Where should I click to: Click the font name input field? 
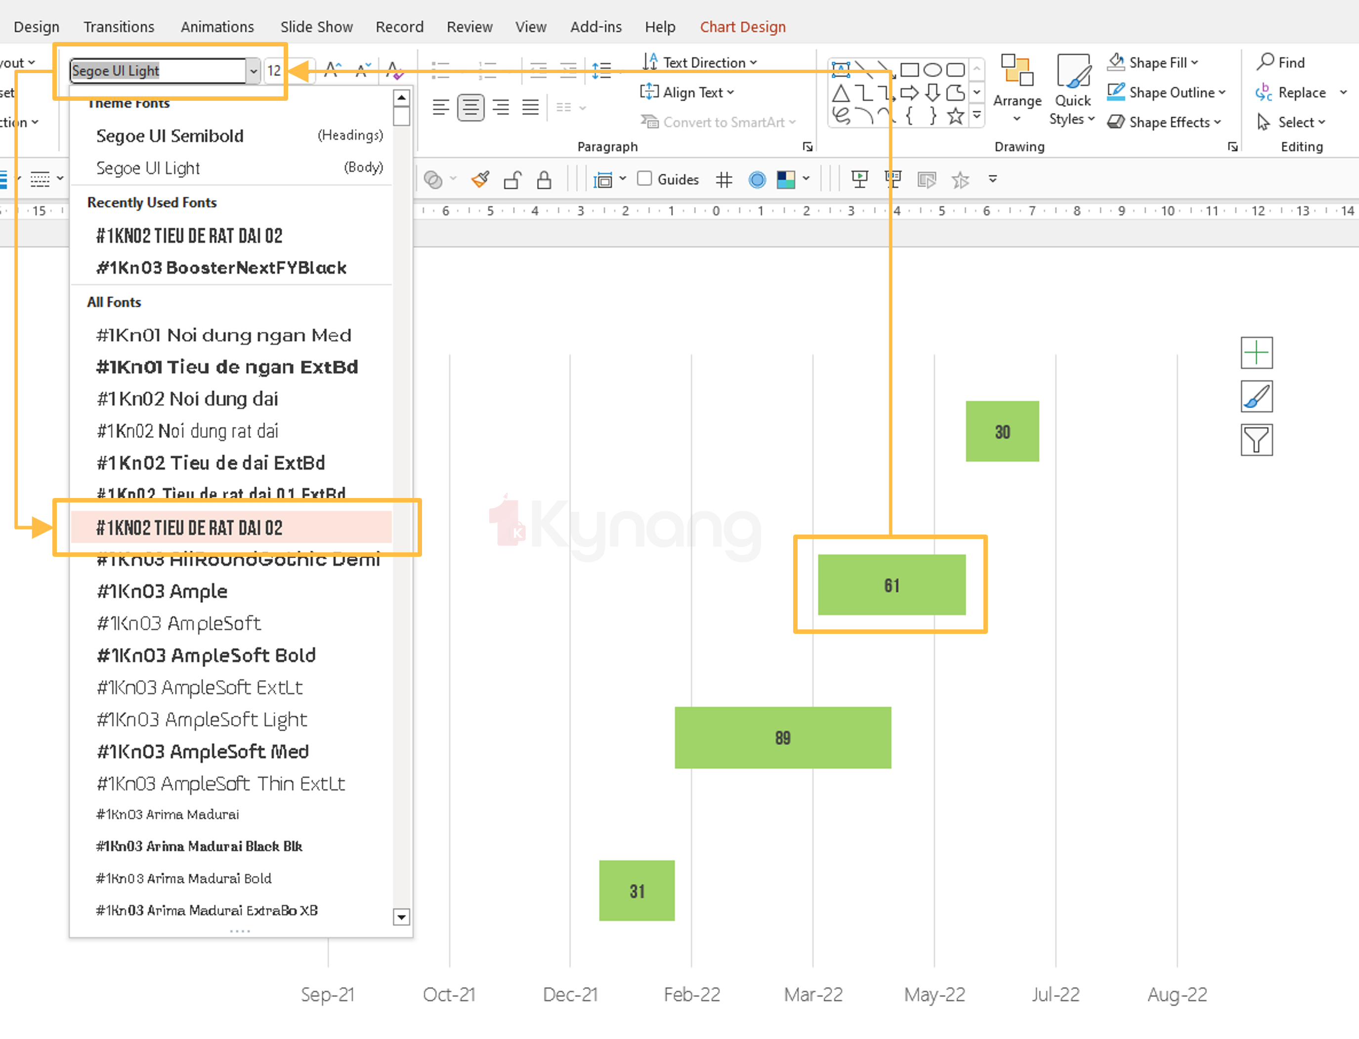coord(158,71)
